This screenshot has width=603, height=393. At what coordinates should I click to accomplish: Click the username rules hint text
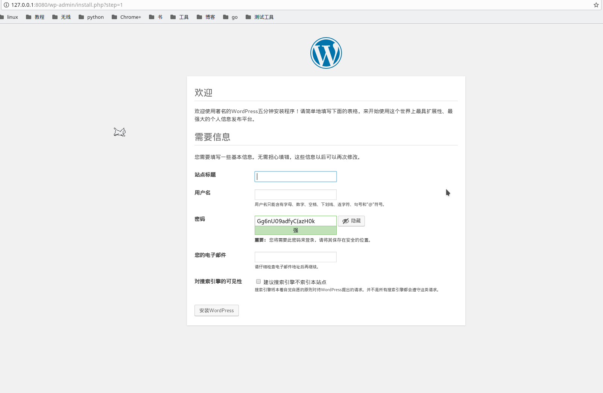pyautogui.click(x=320, y=204)
